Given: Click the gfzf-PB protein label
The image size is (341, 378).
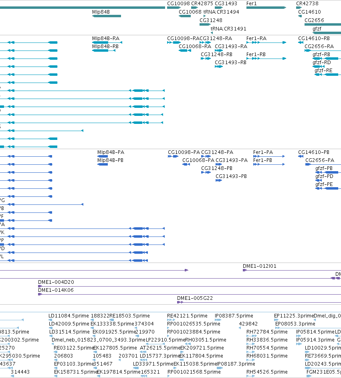Looking at the screenshot, I should (324, 168).
